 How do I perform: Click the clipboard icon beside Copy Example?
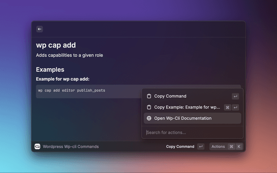[149, 107]
